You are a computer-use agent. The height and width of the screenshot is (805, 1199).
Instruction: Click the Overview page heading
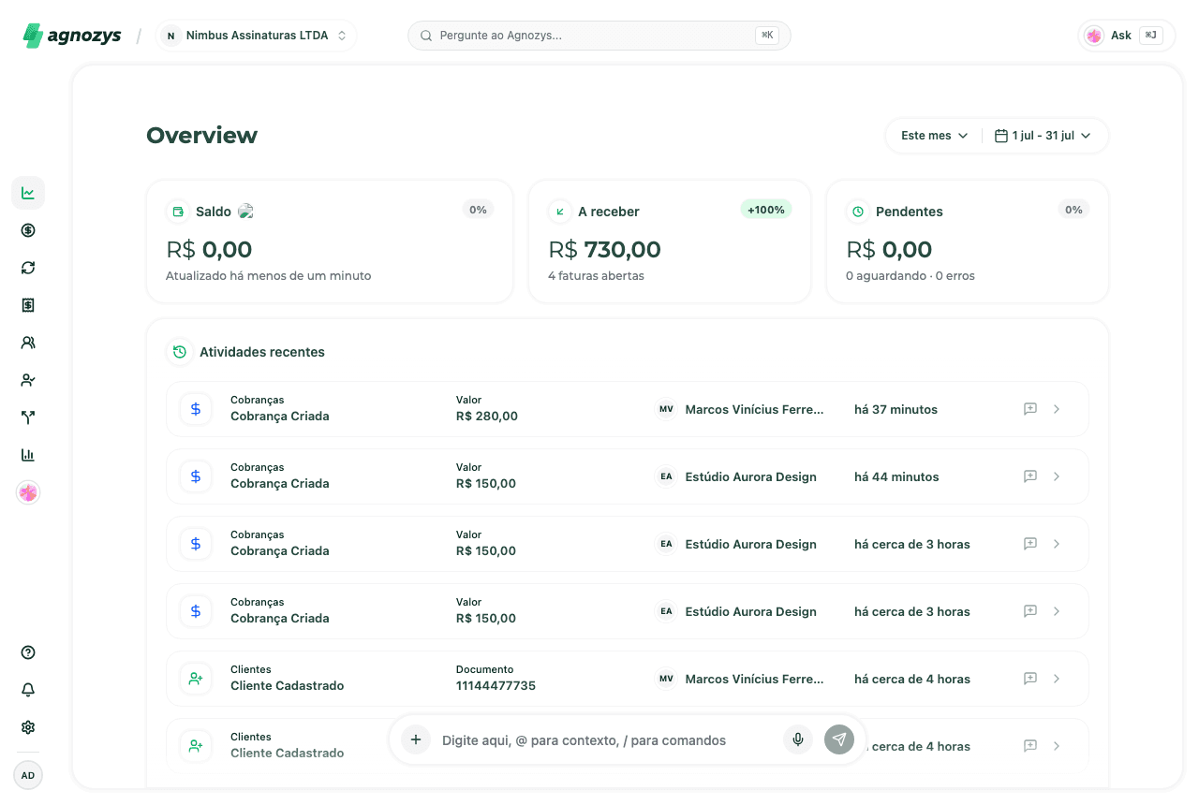pyautogui.click(x=201, y=136)
